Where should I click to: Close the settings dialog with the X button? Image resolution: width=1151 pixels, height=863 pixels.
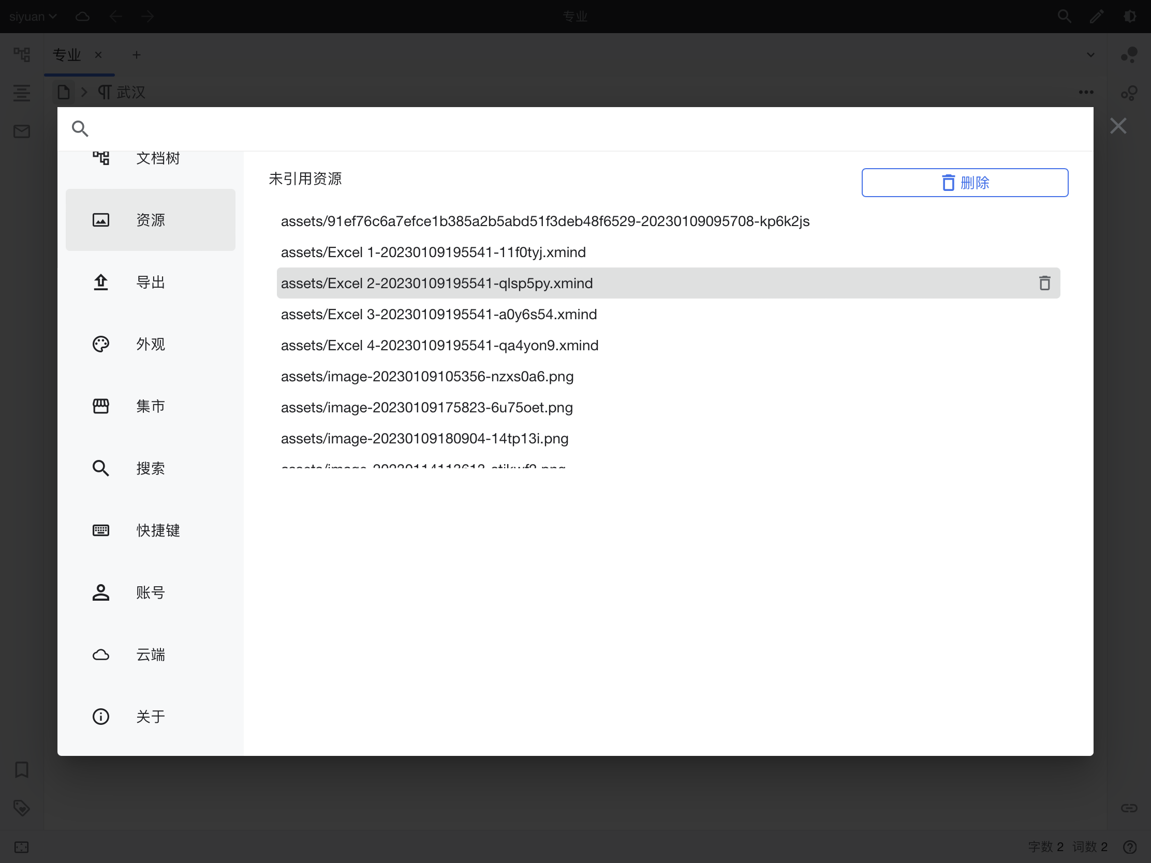click(1118, 126)
